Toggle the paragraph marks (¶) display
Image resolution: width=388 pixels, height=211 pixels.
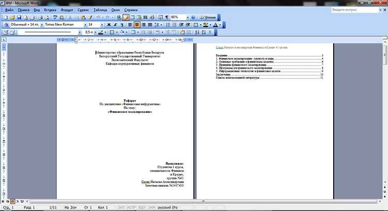pyautogui.click(x=167, y=17)
